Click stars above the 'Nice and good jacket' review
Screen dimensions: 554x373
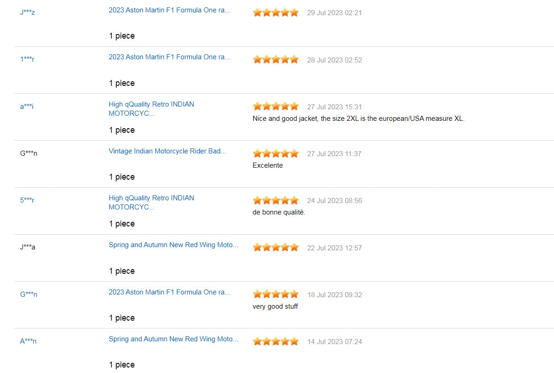point(275,107)
